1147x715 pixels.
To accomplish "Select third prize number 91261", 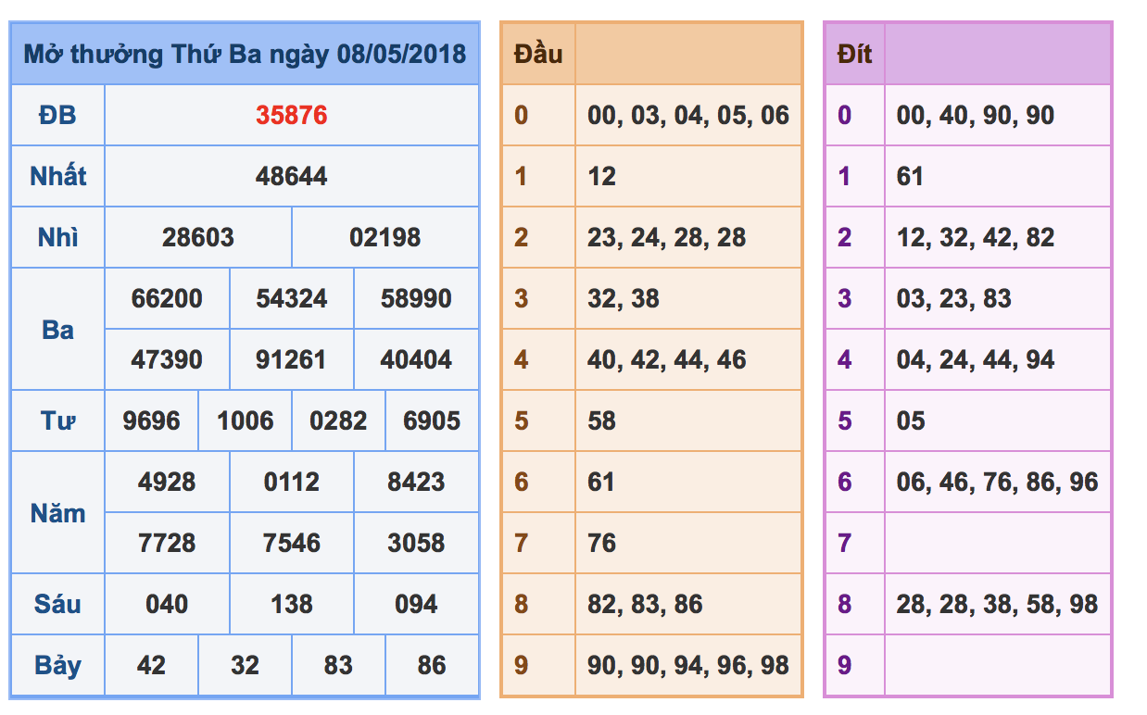I will (292, 359).
